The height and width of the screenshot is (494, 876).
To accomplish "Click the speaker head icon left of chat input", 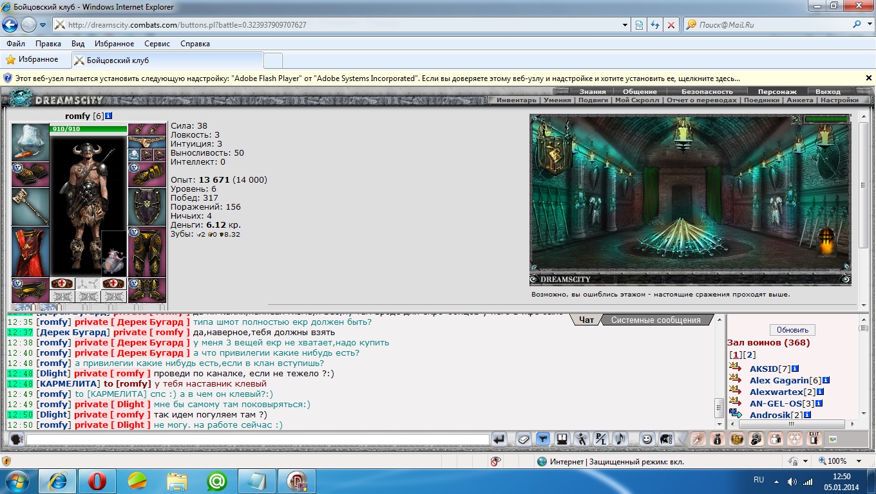I will pos(16,439).
